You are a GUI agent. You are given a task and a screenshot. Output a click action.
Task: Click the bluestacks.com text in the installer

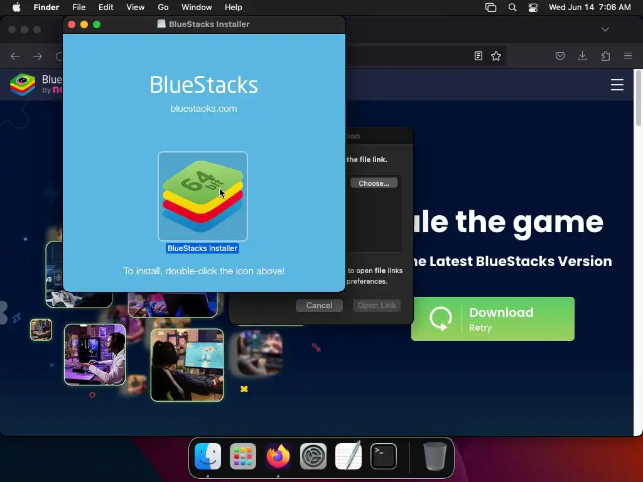tap(203, 109)
